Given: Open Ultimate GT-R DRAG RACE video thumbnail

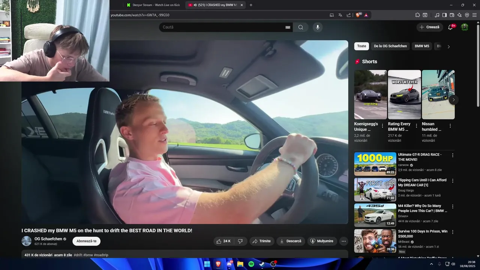Looking at the screenshot, I should coord(375,164).
